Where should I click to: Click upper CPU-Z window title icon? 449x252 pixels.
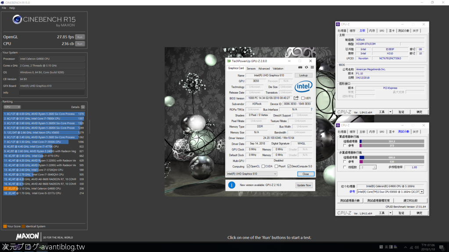pyautogui.click(x=338, y=24)
